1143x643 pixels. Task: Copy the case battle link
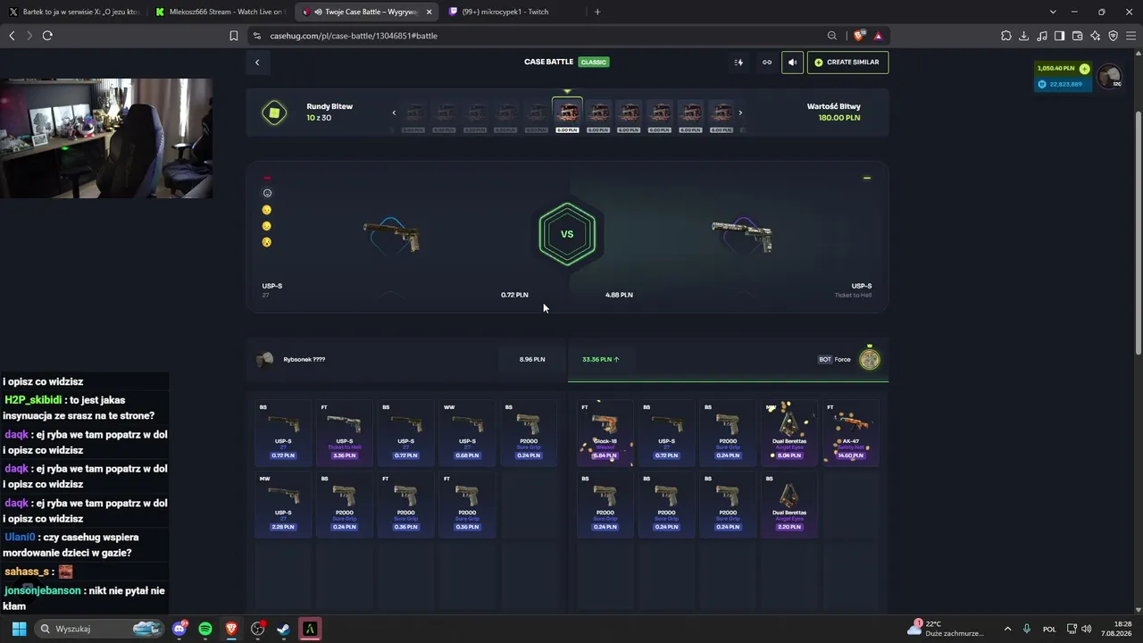click(x=766, y=63)
